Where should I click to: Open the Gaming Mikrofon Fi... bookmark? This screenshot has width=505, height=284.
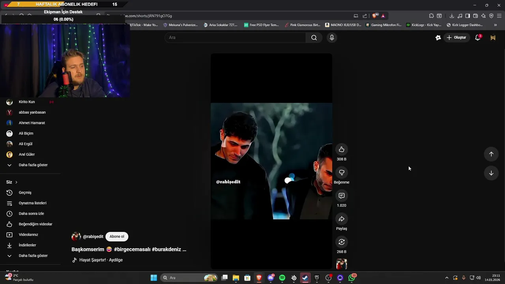point(383,25)
